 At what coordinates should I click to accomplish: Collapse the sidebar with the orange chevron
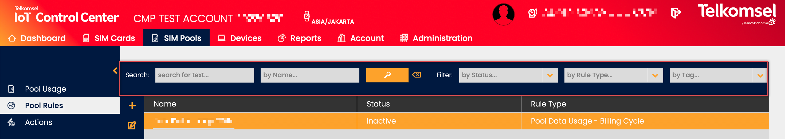tap(115, 71)
